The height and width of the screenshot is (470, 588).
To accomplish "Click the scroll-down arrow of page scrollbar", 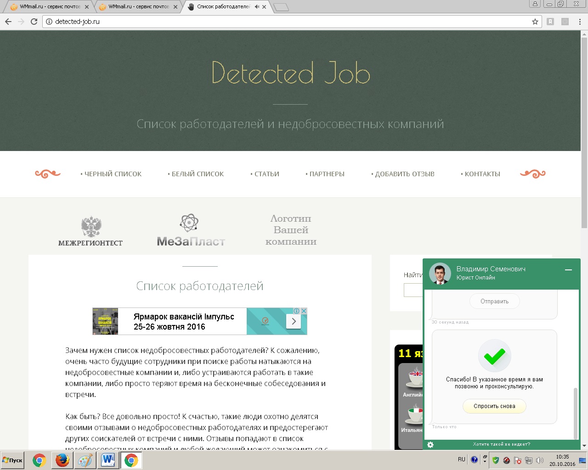I will click(x=584, y=446).
